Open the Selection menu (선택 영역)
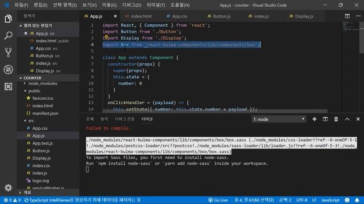Screen dimensions: 364x204 (65, 5)
